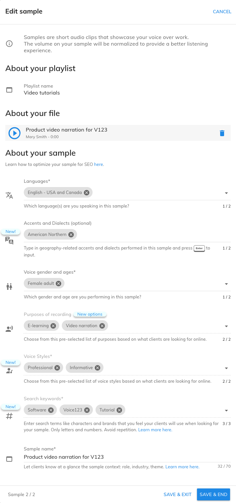236x503 pixels.
Task: Expand the Search keywords dropdown
Action: pyautogui.click(x=226, y=410)
